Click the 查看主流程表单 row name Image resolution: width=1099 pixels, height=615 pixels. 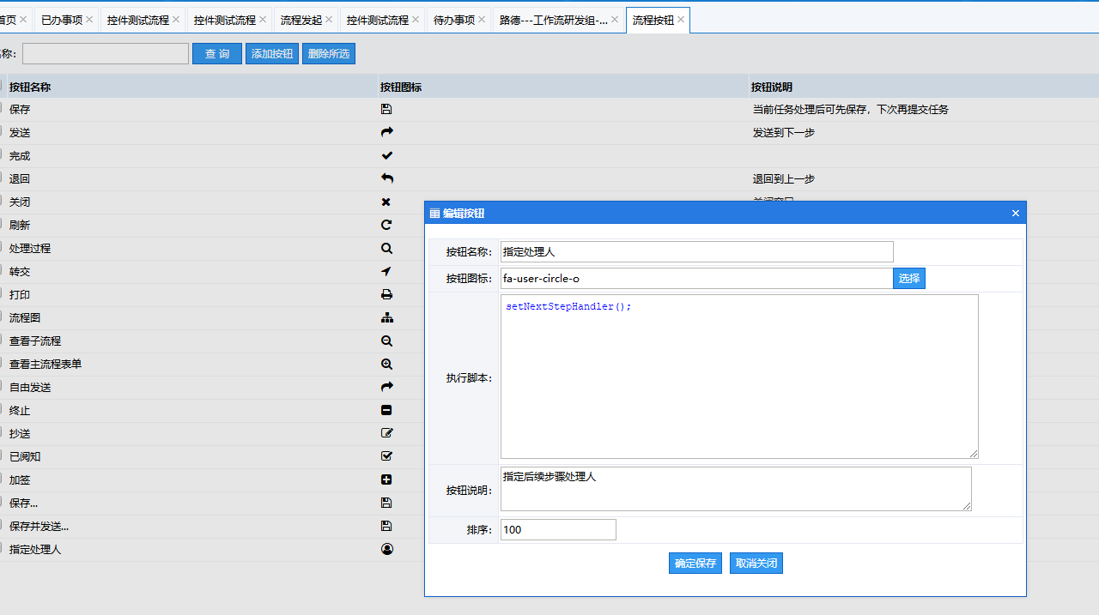tap(46, 365)
